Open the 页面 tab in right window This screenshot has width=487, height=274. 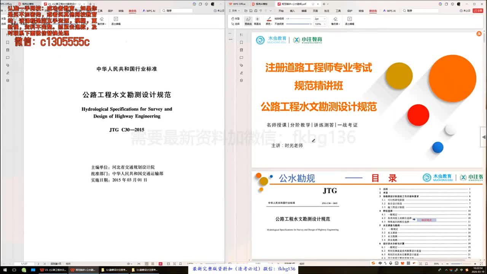[x=315, y=11]
